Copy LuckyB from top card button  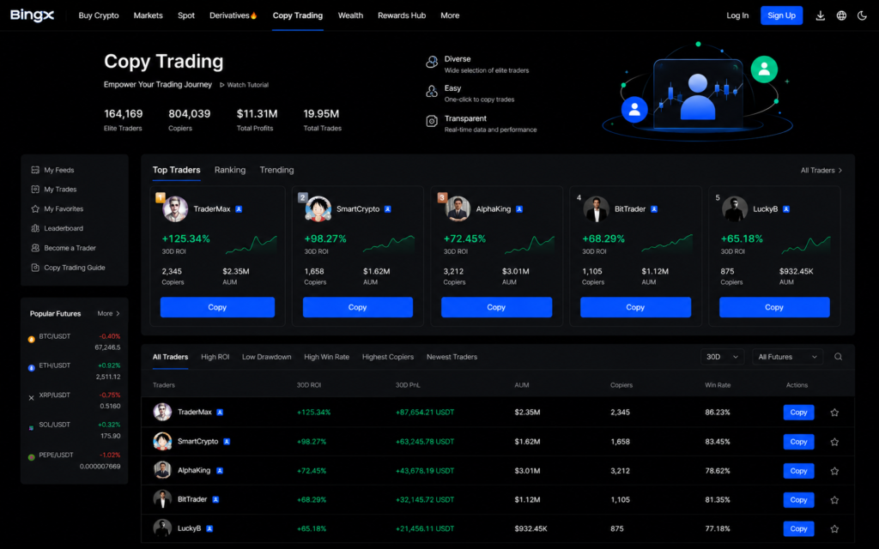click(774, 307)
